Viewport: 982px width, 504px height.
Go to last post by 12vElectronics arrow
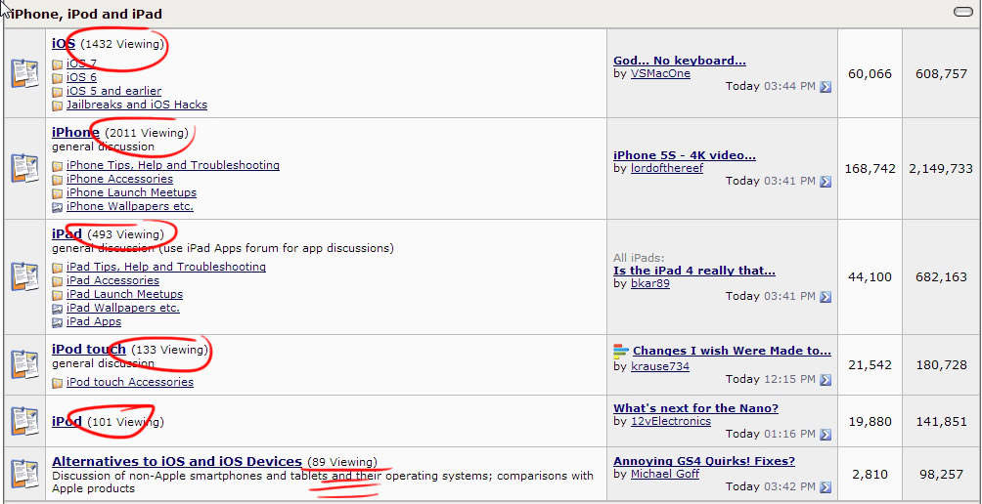pos(826,435)
